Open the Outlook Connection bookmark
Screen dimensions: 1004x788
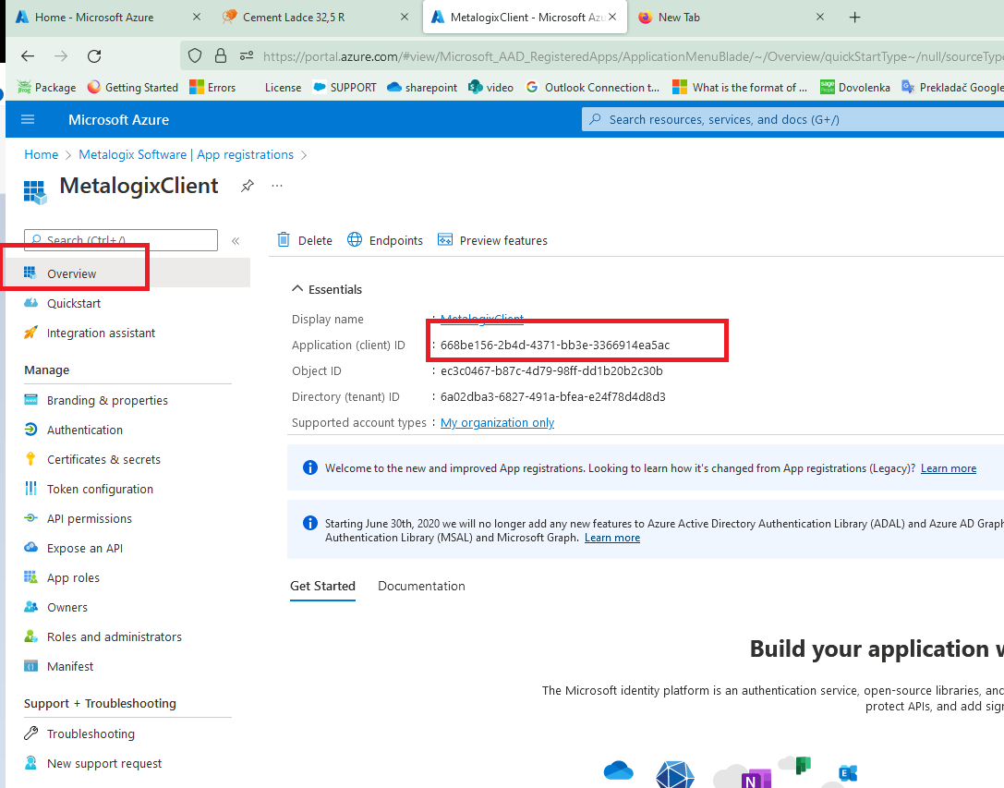coord(593,87)
